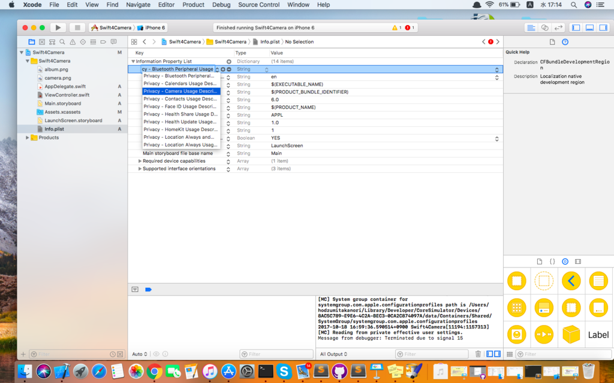Add item to Information Property List
Image resolution: width=614 pixels, height=383 pixels.
pos(228,62)
